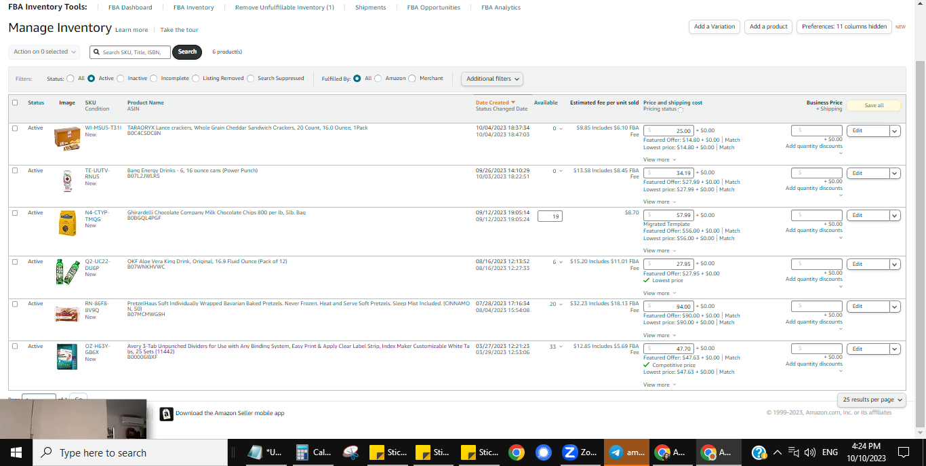Click the available quantity field showing 19
926x466 pixels.
click(x=550, y=216)
